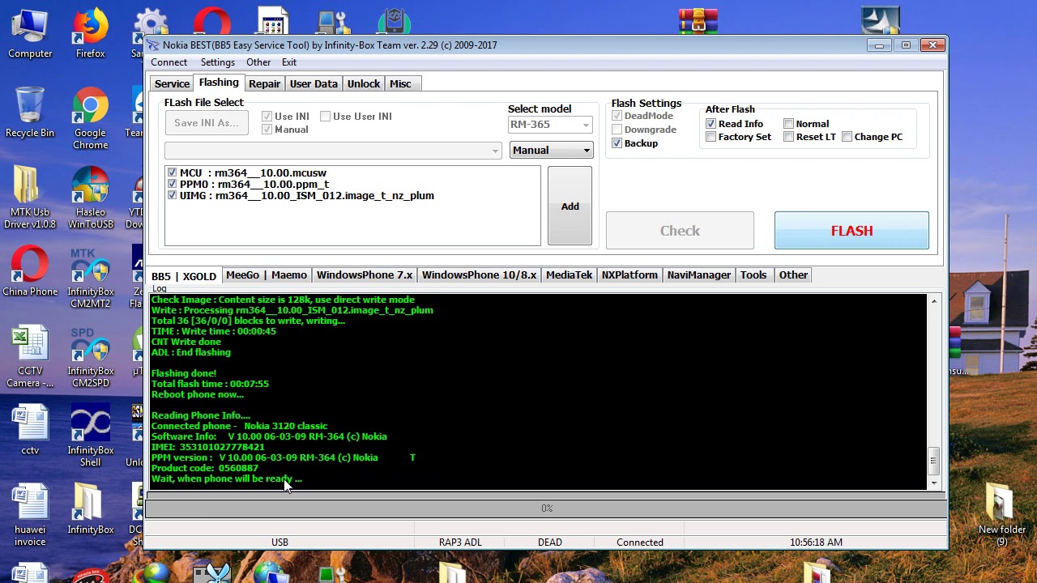Click the Check button

click(680, 231)
